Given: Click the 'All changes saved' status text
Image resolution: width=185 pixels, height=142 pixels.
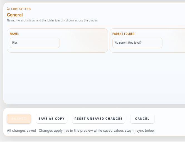Looking at the screenshot, I should coord(21,131).
